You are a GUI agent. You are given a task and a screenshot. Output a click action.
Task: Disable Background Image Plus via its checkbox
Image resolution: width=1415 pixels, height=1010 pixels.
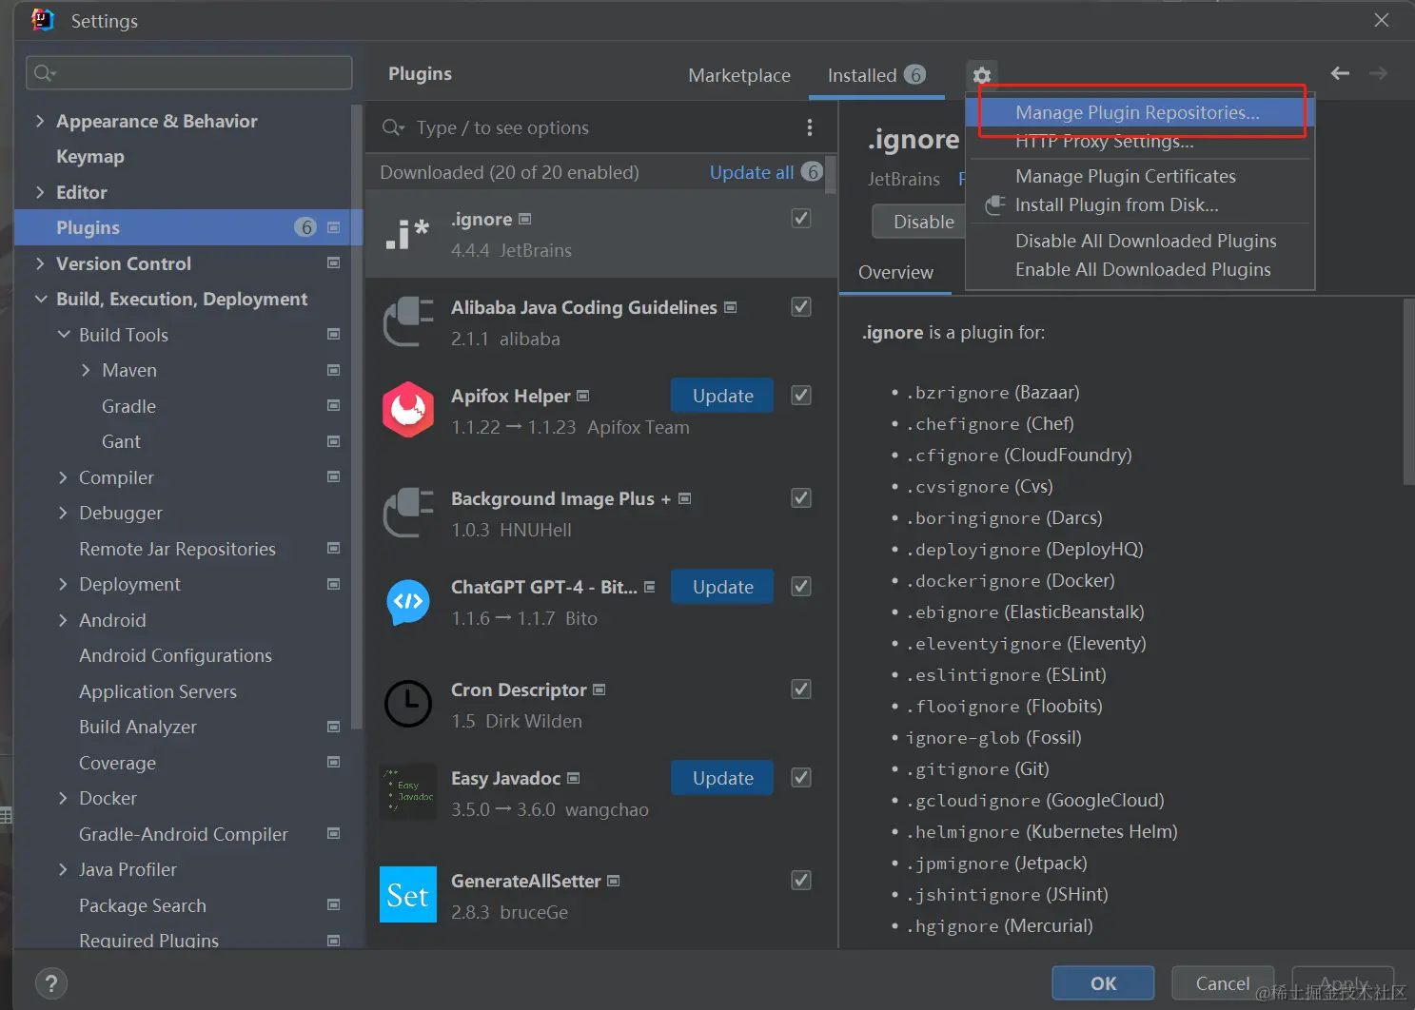(x=801, y=498)
